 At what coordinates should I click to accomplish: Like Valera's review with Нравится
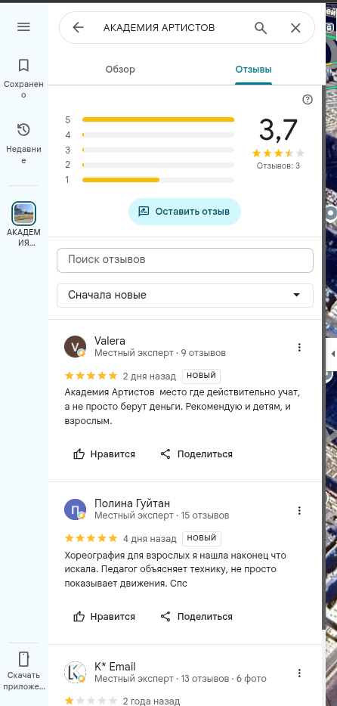[104, 454]
